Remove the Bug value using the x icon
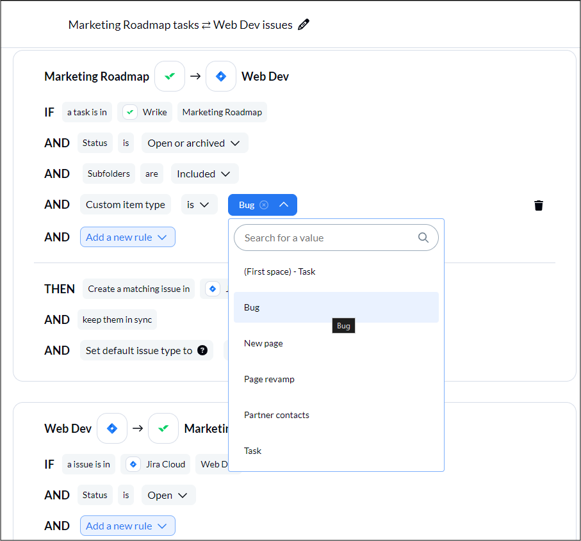The width and height of the screenshot is (581, 541). click(x=264, y=205)
